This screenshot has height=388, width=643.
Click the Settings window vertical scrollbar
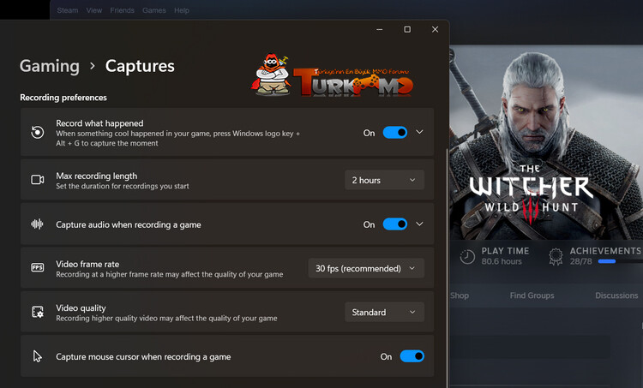[447, 266]
